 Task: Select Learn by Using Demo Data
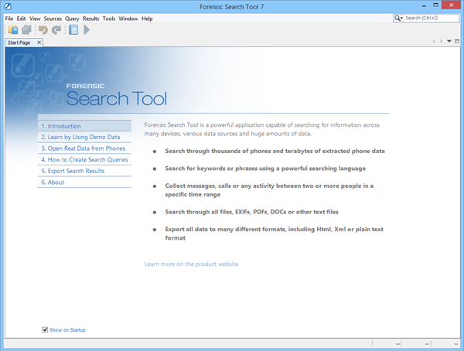(80, 137)
